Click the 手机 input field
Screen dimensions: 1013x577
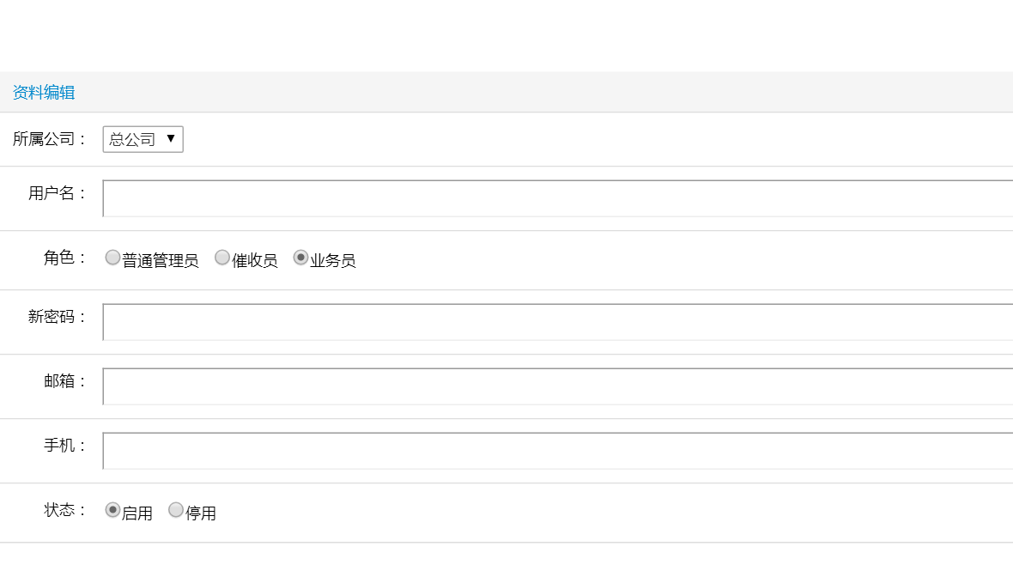point(558,451)
